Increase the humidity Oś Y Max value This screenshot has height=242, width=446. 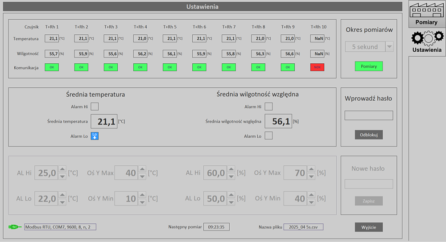(311, 170)
